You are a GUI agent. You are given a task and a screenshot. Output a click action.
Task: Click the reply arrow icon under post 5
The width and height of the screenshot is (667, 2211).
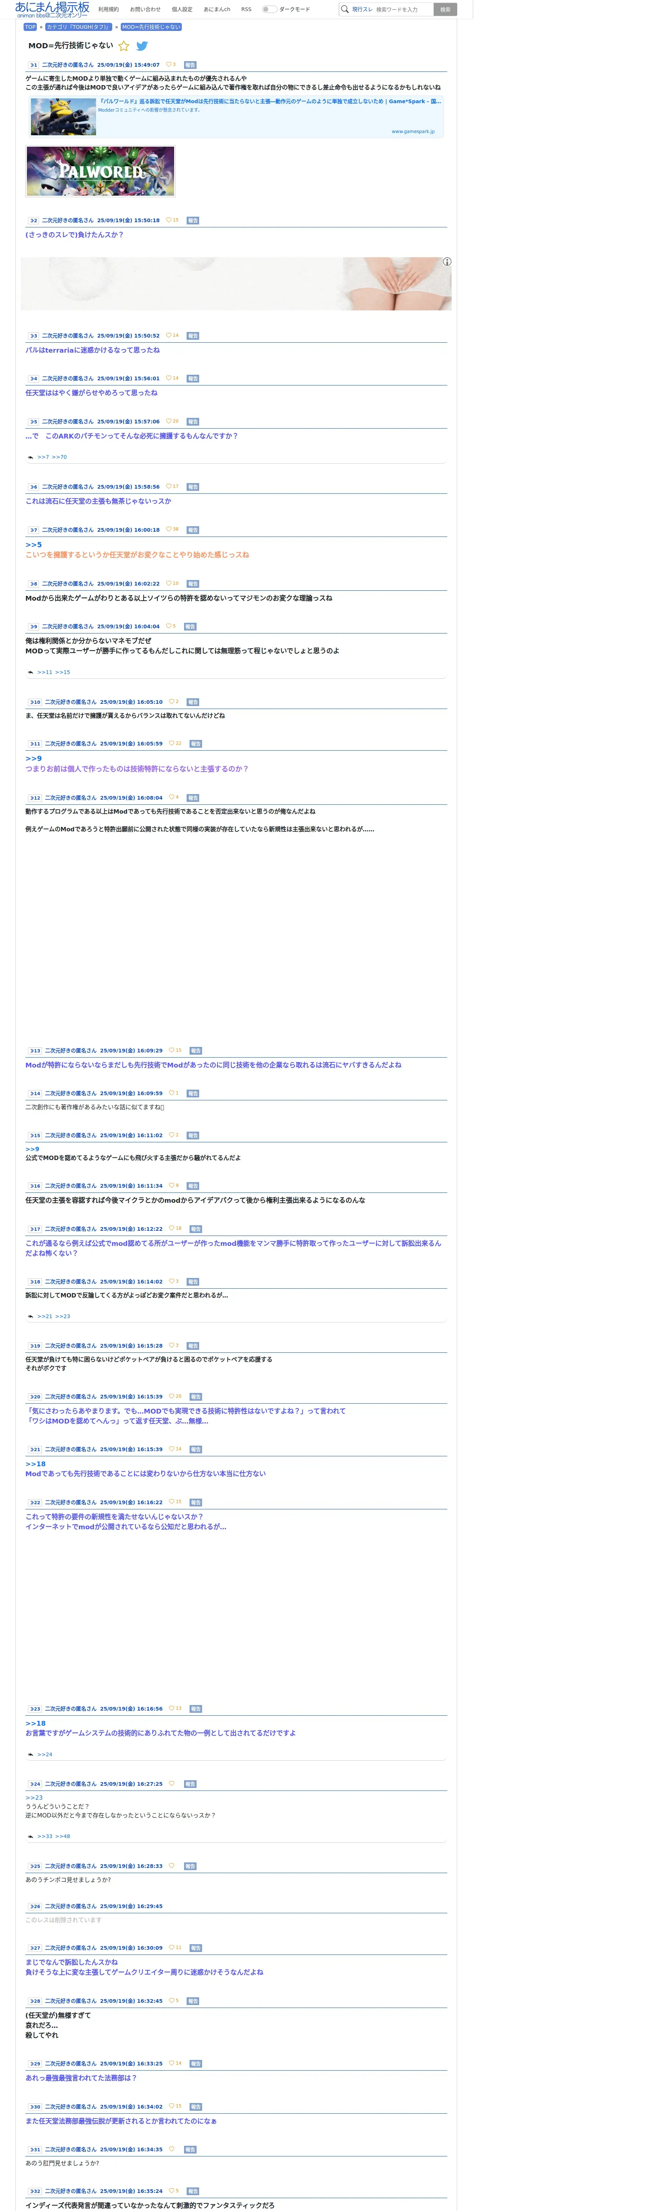[x=30, y=457]
